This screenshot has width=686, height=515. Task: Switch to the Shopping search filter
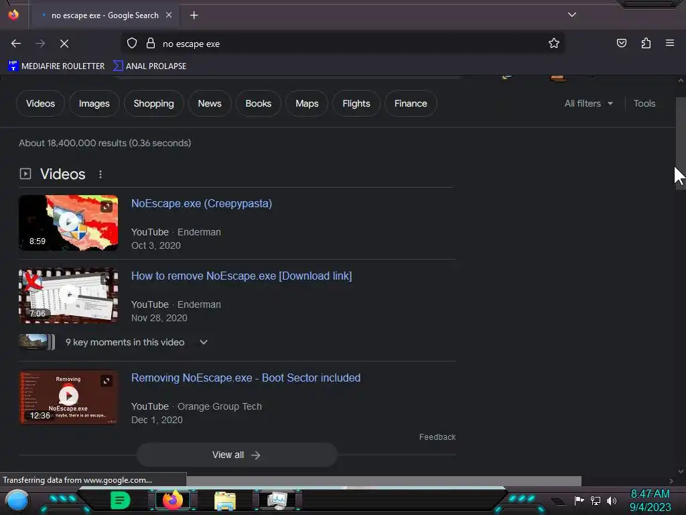pos(153,103)
